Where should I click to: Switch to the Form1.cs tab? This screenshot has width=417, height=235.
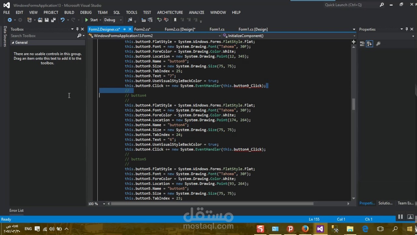point(217,29)
